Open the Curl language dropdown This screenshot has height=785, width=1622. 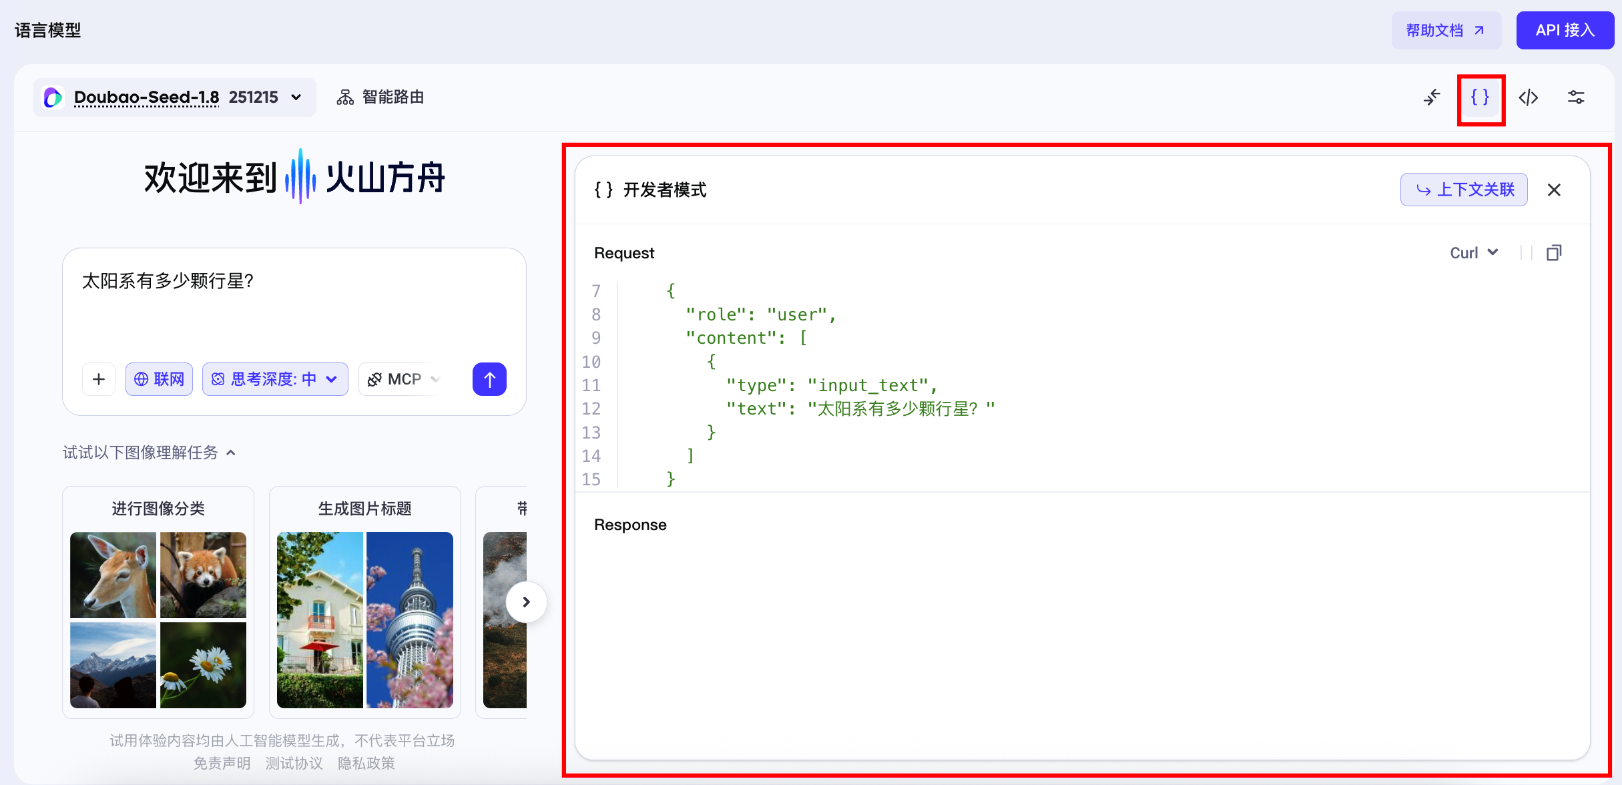tap(1474, 253)
